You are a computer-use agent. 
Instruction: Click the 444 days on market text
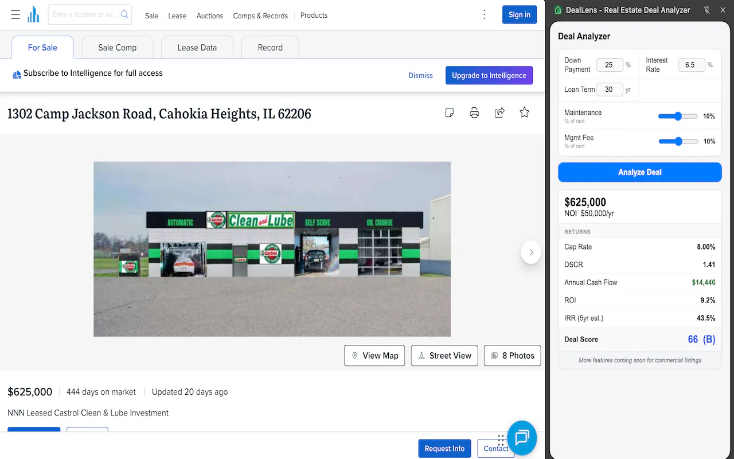[101, 392]
